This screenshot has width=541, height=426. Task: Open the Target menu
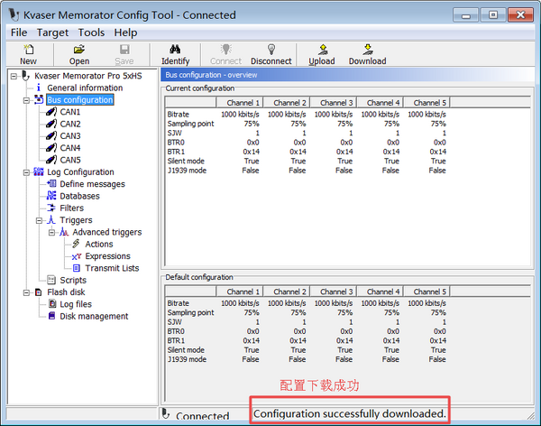52,32
